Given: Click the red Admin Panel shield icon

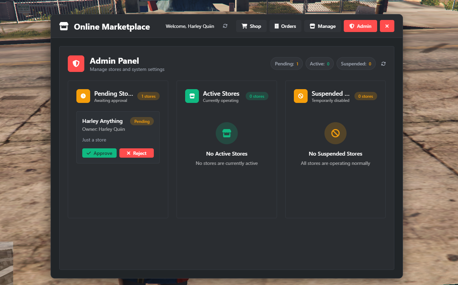Looking at the screenshot, I should 76,64.
